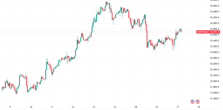Click the 32,000.0 price scale label

[x=215, y=81]
